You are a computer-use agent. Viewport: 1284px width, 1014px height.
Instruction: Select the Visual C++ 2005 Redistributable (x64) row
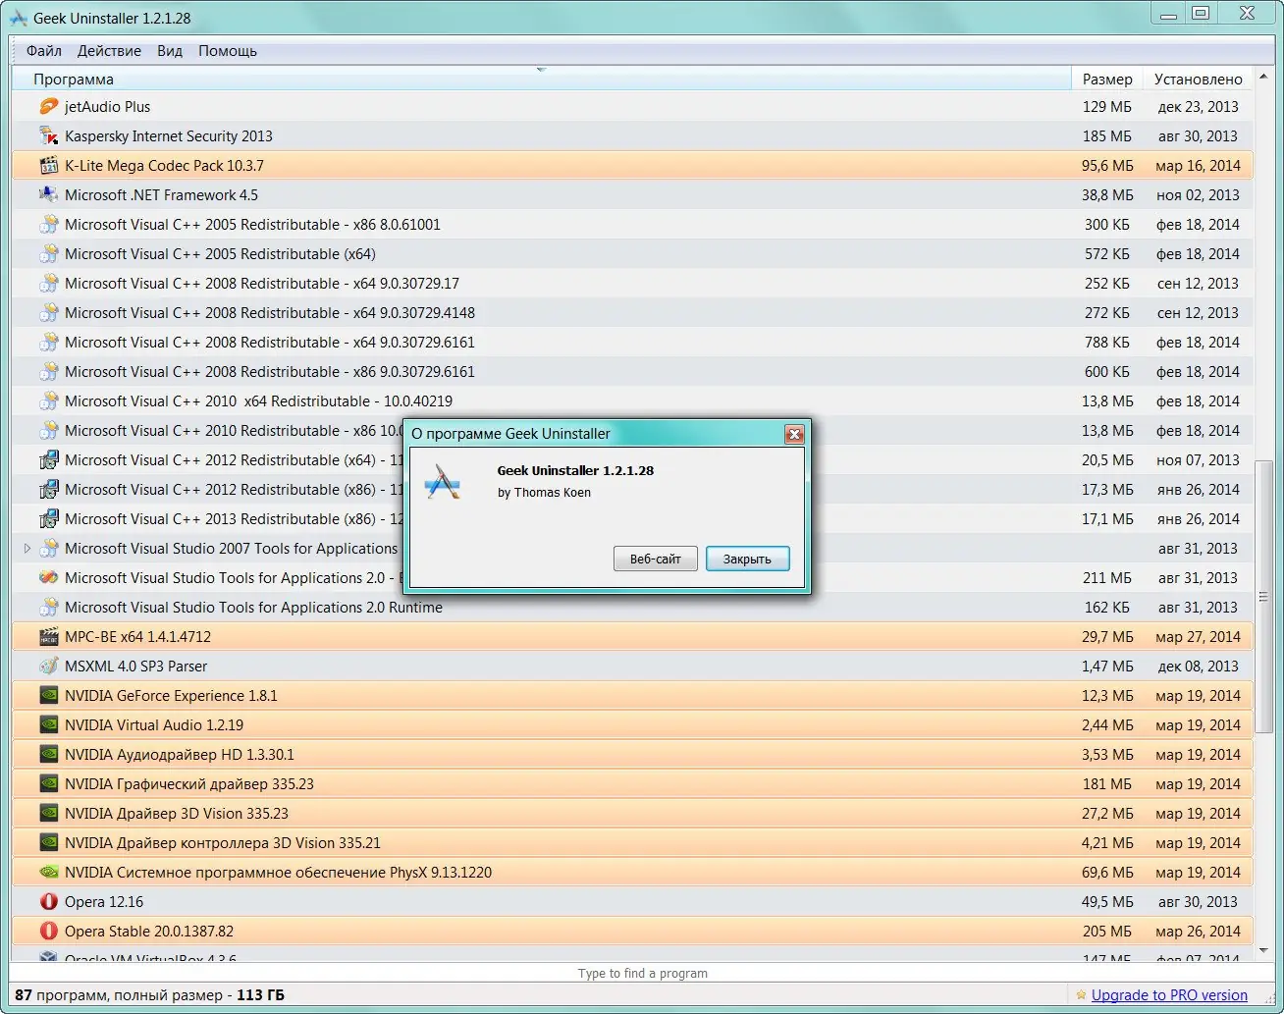pos(633,253)
